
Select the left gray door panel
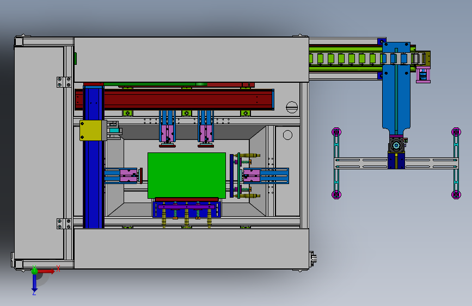39,152
